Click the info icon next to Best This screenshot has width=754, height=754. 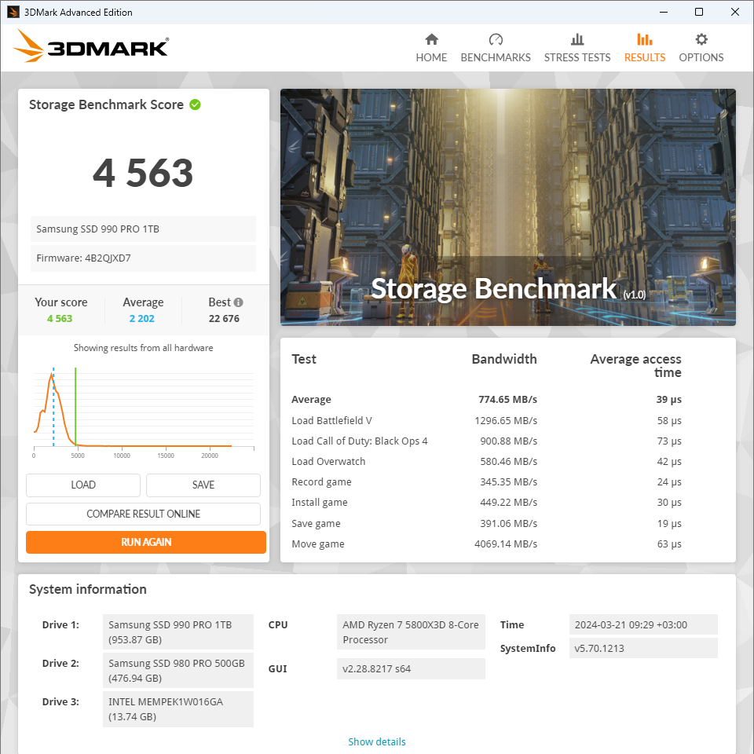point(238,302)
